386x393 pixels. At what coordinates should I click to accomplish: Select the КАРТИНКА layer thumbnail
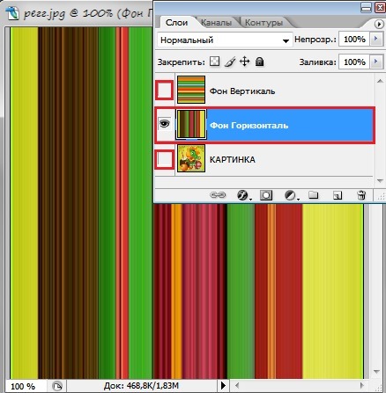pos(191,158)
